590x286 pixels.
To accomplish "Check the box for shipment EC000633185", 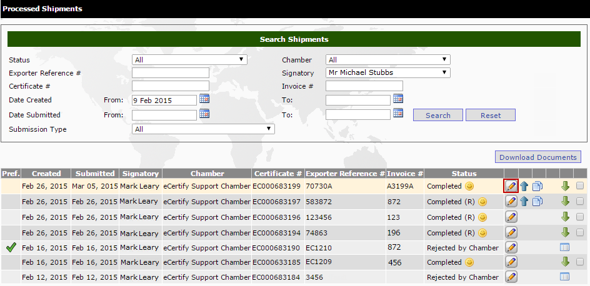I will tap(581, 262).
